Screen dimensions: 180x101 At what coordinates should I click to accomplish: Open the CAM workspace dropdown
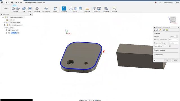(6, 8)
